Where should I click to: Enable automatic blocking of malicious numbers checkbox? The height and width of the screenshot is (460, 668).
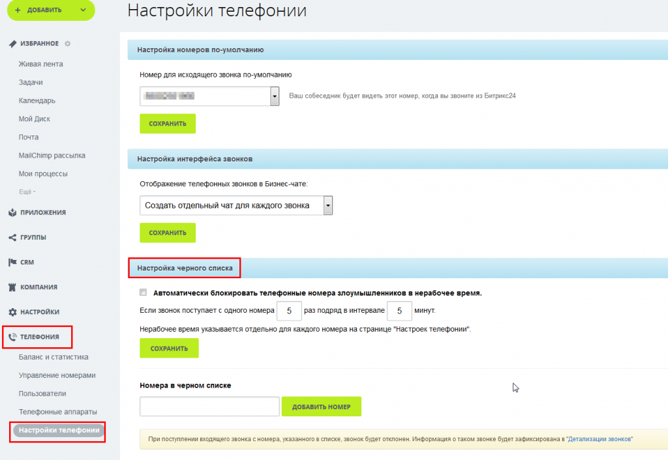coord(143,293)
